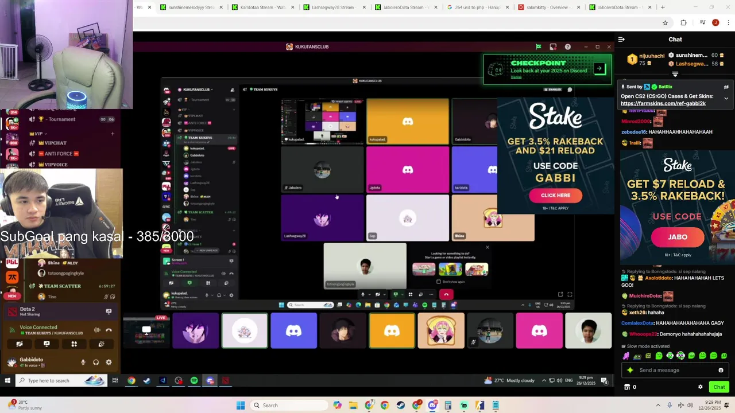This screenshot has height=413, width=735.
Task: Open soundboard in voice controls
Action: (x=101, y=344)
